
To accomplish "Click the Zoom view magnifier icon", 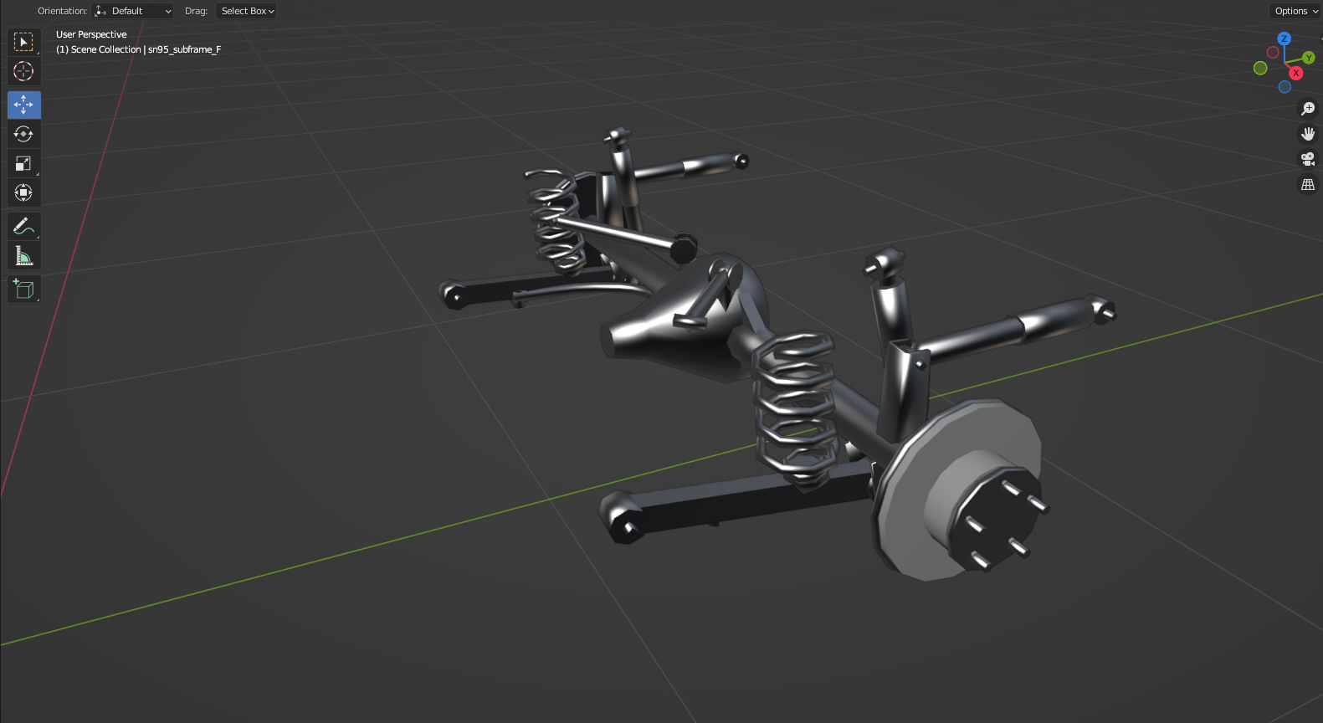I will pyautogui.click(x=1308, y=109).
